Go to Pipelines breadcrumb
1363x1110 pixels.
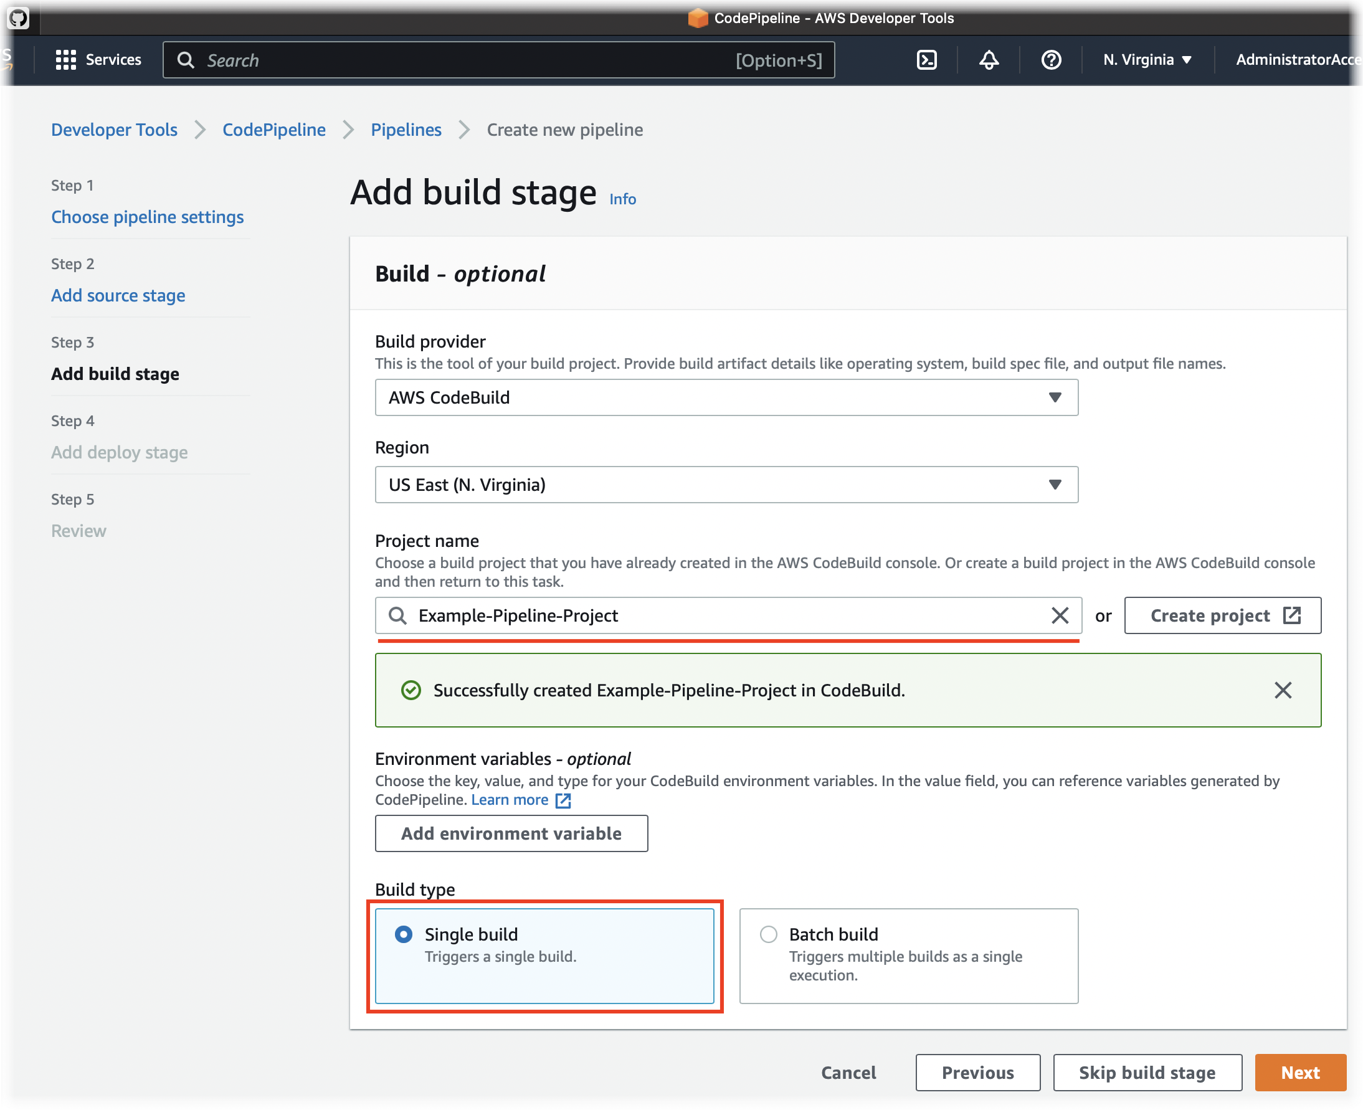(x=406, y=129)
